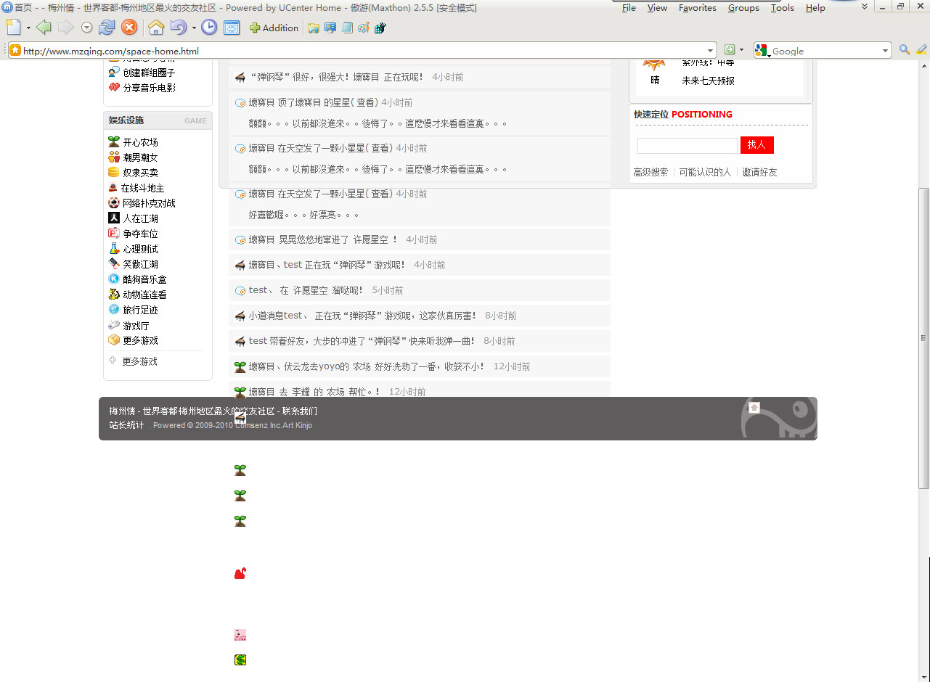The image size is (930, 682).
Task: Open 争夺车位 in sidebar
Action: tap(140, 234)
